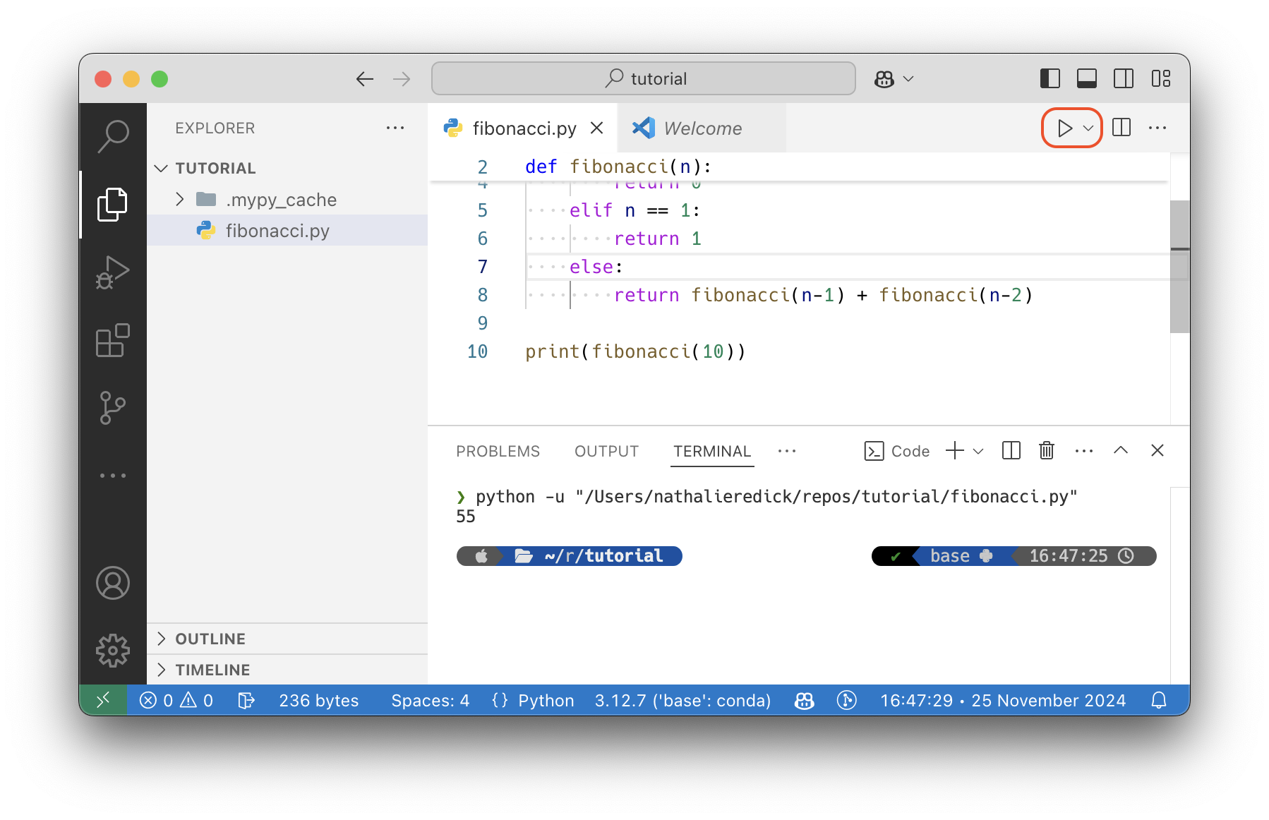
Task: Click the date and time status entry
Action: point(1002,700)
